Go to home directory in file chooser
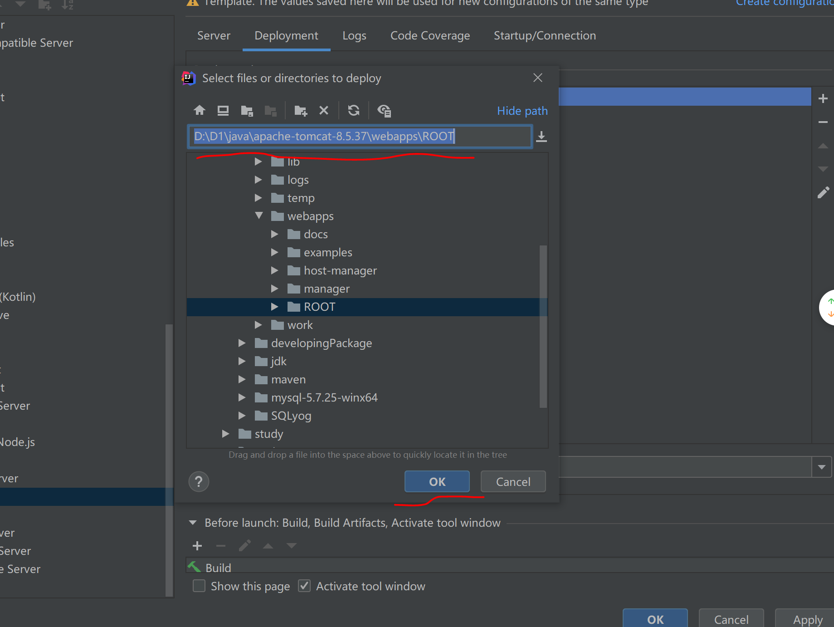The height and width of the screenshot is (627, 834). click(200, 110)
